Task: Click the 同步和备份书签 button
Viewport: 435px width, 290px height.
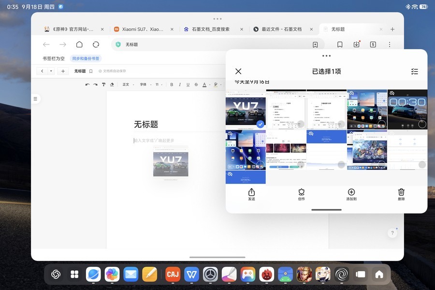Action: [x=86, y=58]
